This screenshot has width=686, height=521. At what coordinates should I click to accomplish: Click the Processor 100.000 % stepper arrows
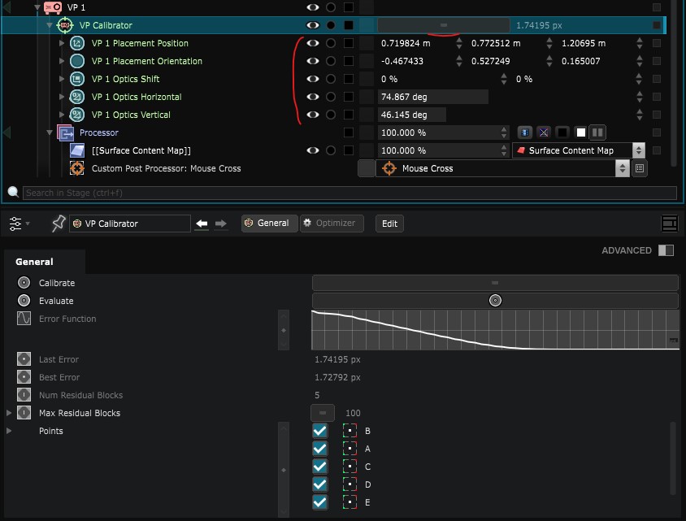pyautogui.click(x=504, y=132)
